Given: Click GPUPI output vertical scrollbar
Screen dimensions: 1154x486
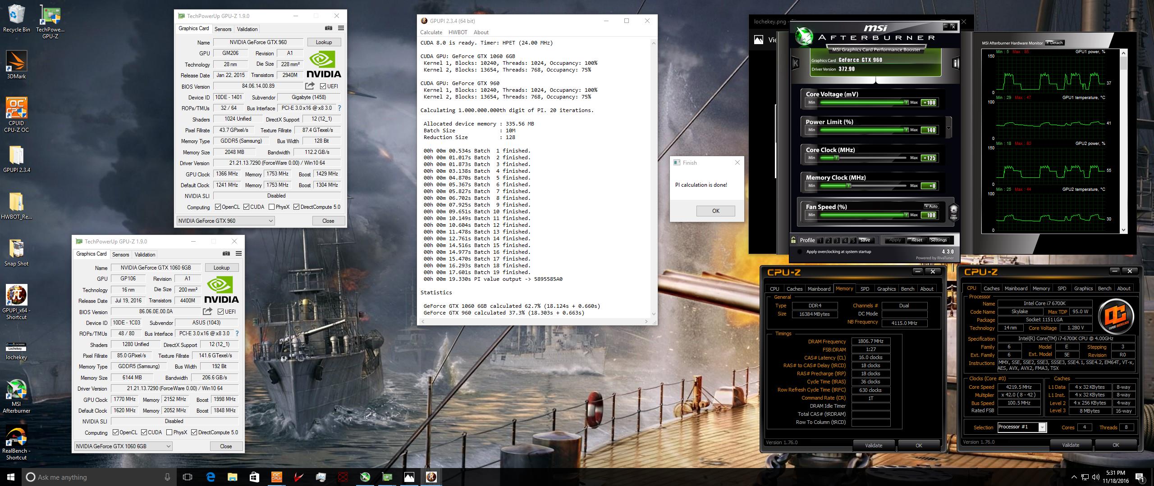Looking at the screenshot, I should click(x=653, y=179).
